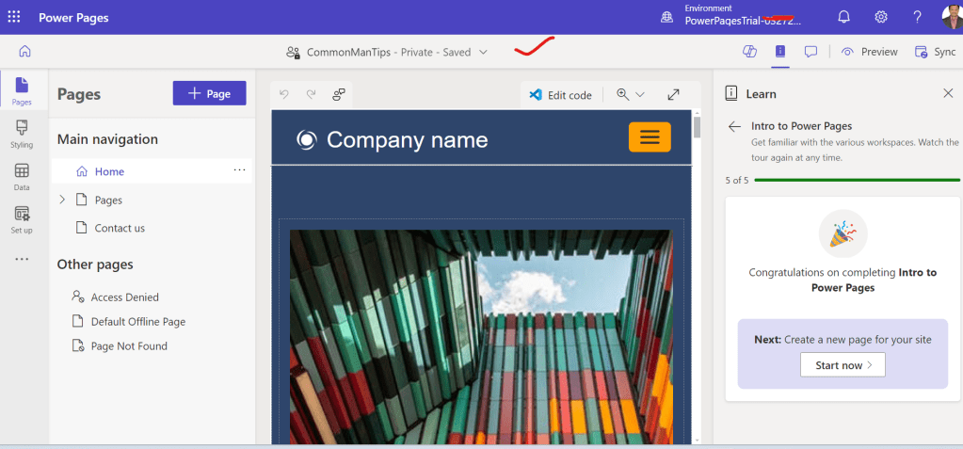This screenshot has width=963, height=449.
Task: Click the Home icon in the command bar
Action: [24, 52]
